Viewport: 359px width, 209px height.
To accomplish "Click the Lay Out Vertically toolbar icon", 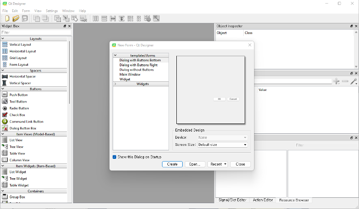I will pos(104,18).
